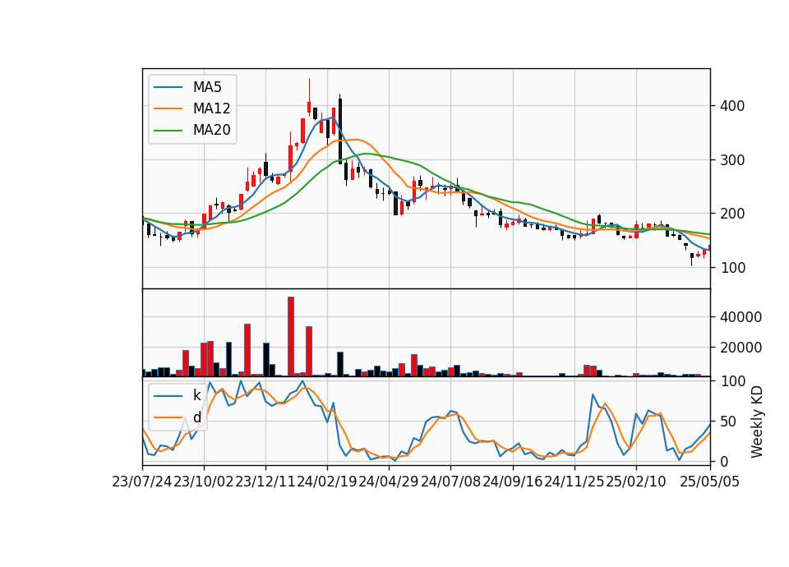Click the 24/09/16 date label
Image resolution: width=789 pixels, height=567 pixels.
tap(513, 482)
